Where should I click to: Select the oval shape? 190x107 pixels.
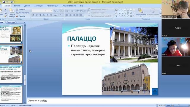128,10
